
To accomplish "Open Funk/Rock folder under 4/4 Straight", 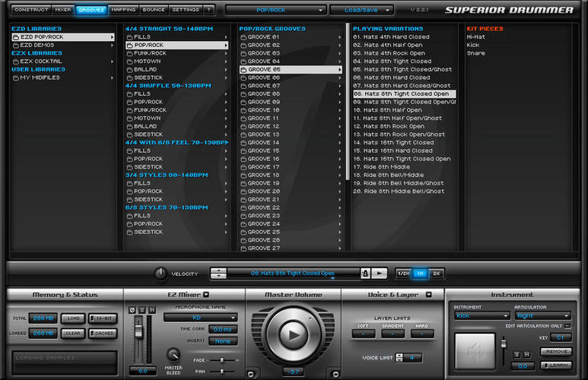I will click(177, 53).
